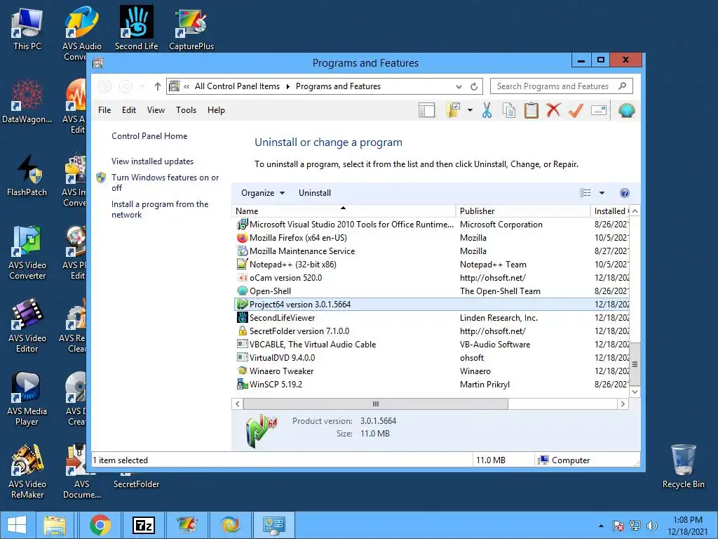Screen dimensions: 718x539
Task: Expand the Organize dropdown
Action: pyautogui.click(x=263, y=193)
